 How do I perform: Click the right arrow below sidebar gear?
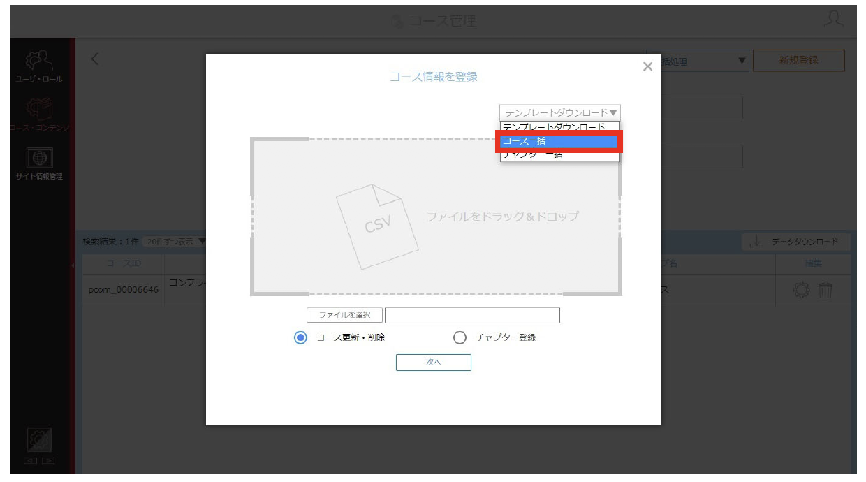click(x=47, y=461)
